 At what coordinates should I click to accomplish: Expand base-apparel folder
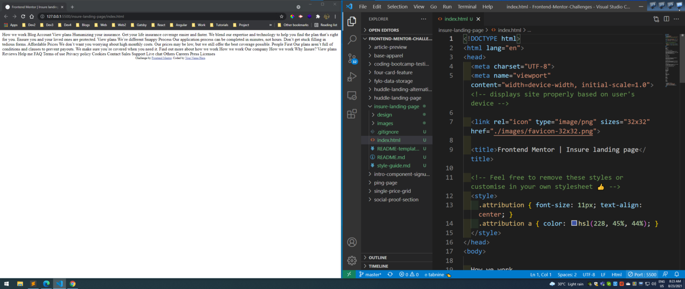point(397,56)
